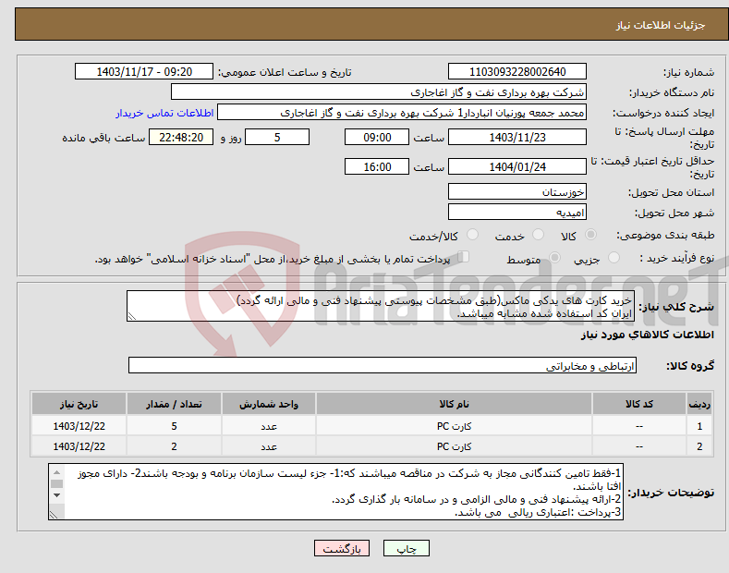The image size is (729, 573).
Task: Click date 1403/12/22 in row 2
Action: (x=79, y=446)
